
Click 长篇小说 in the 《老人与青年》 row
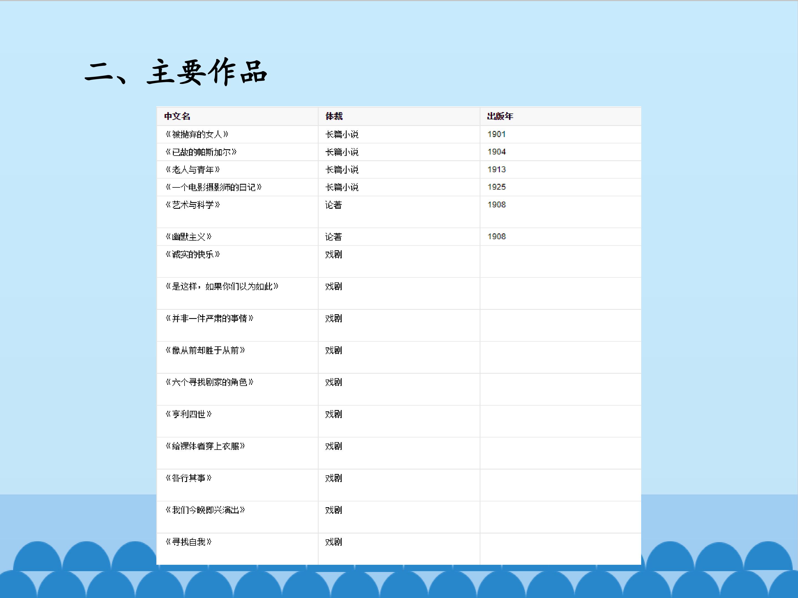pyautogui.click(x=342, y=169)
